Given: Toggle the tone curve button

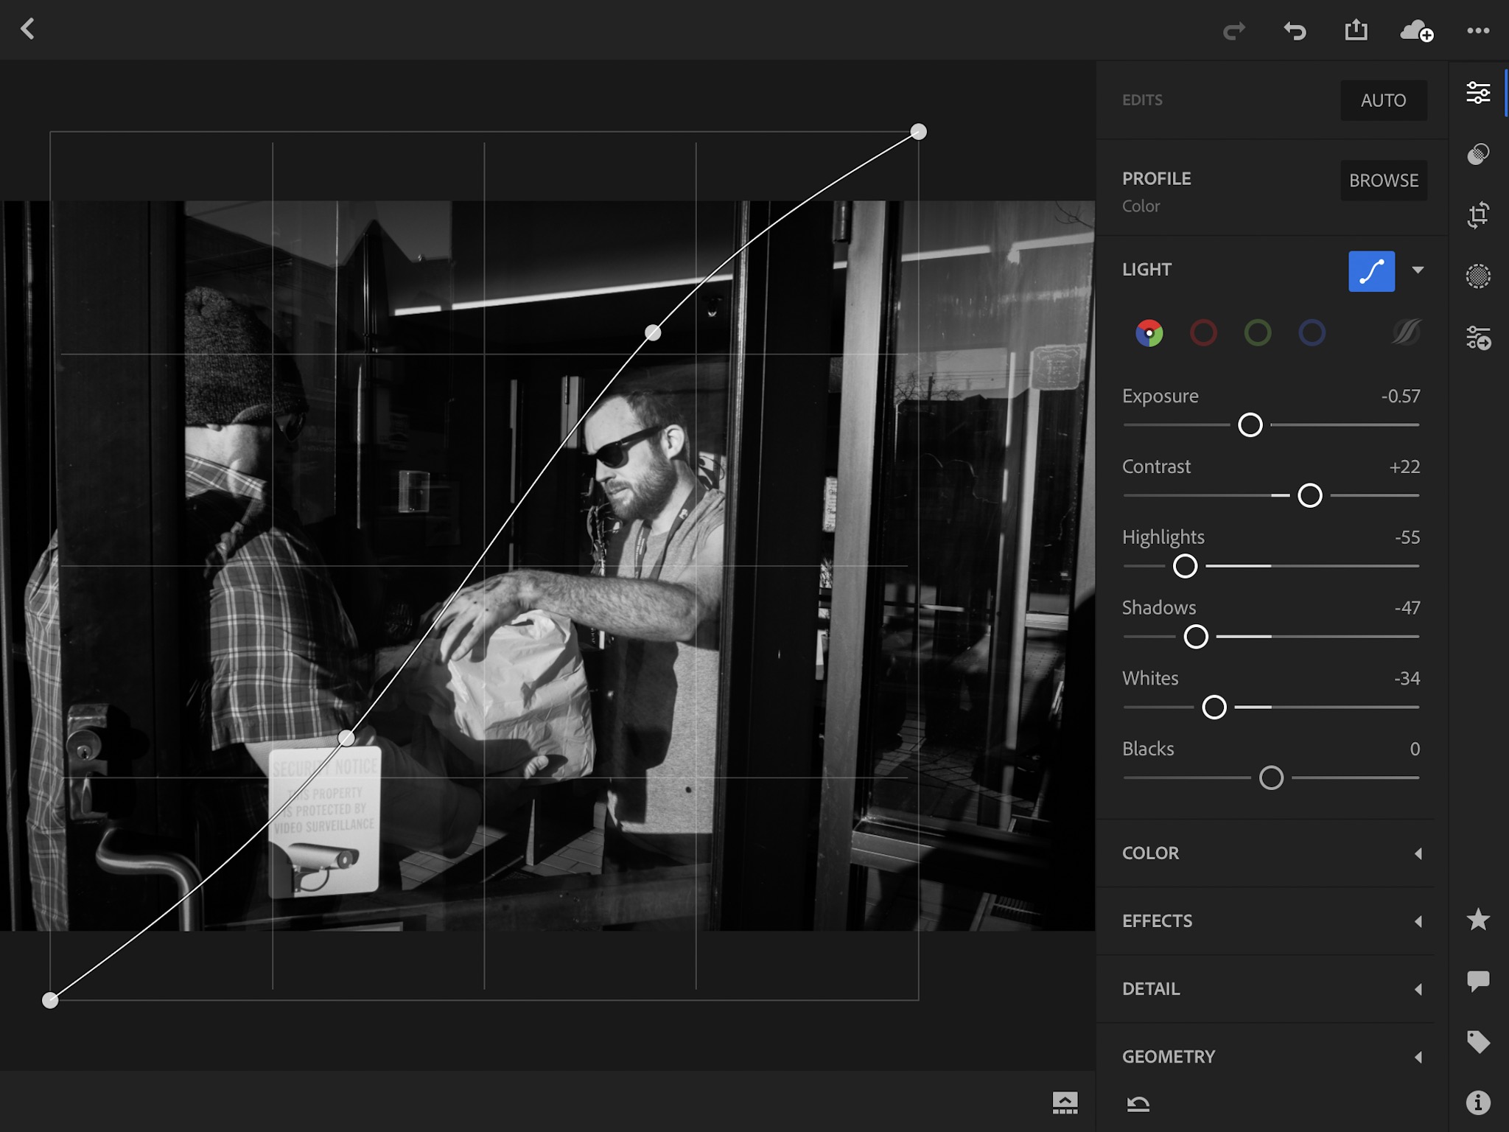Looking at the screenshot, I should pyautogui.click(x=1371, y=271).
